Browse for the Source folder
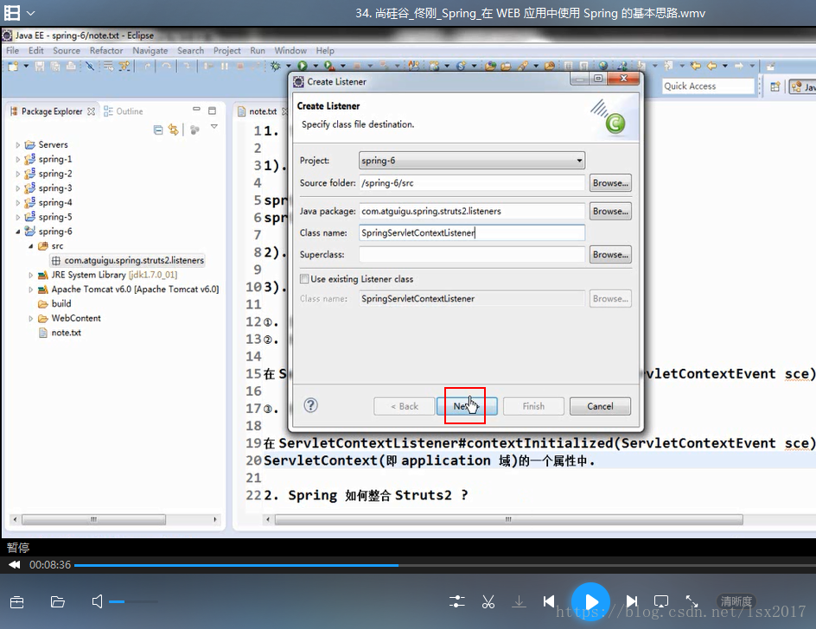Image resolution: width=816 pixels, height=629 pixels. [x=610, y=183]
